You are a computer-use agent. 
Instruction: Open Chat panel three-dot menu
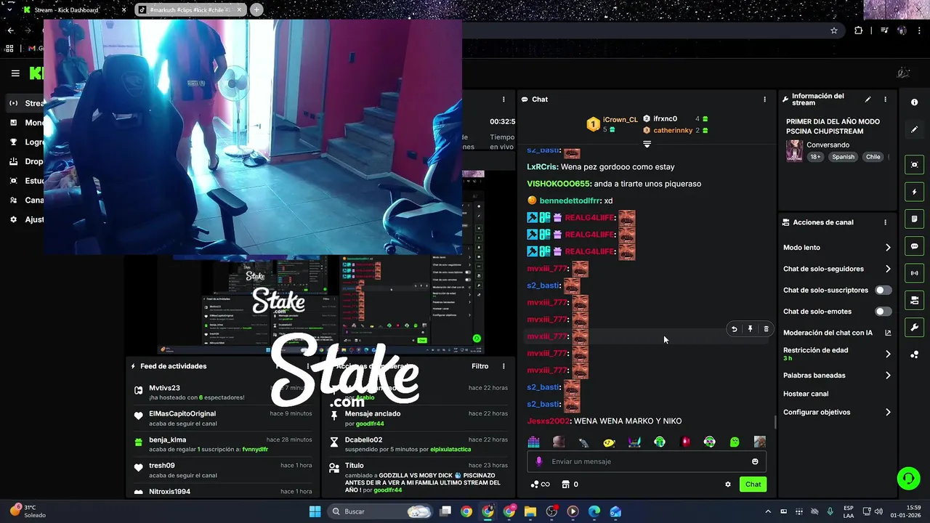[x=764, y=100]
